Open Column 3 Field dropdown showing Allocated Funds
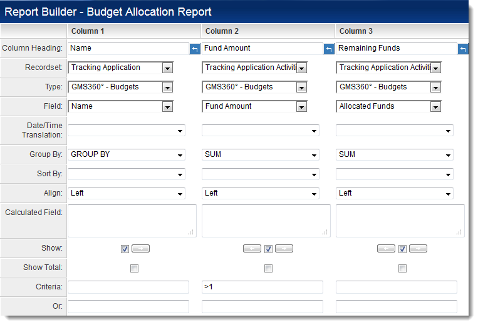The width and height of the screenshot is (478, 325). [x=435, y=107]
